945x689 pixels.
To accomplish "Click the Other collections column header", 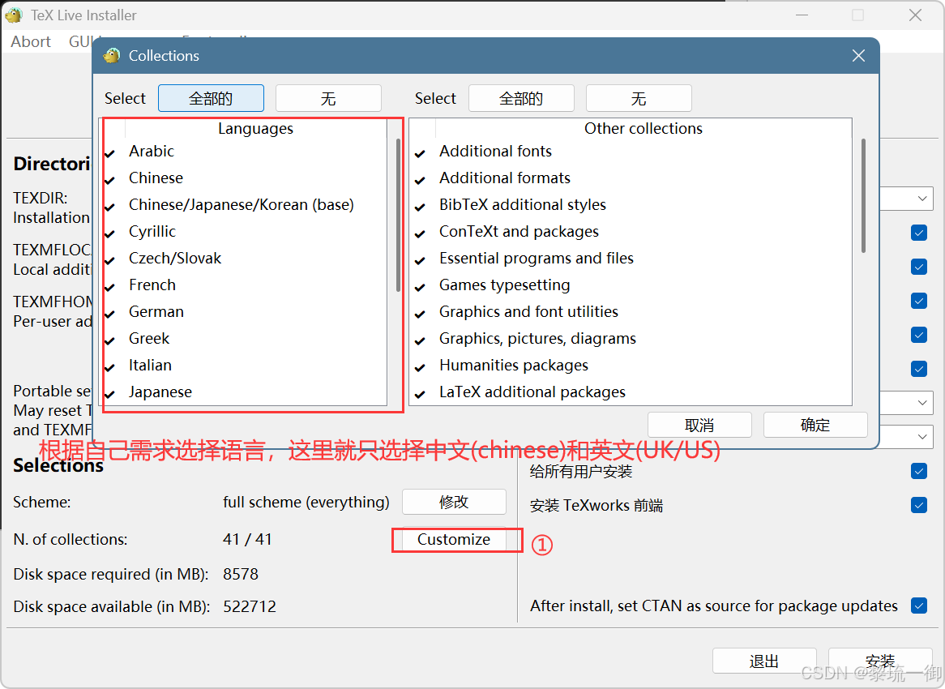I will point(643,128).
